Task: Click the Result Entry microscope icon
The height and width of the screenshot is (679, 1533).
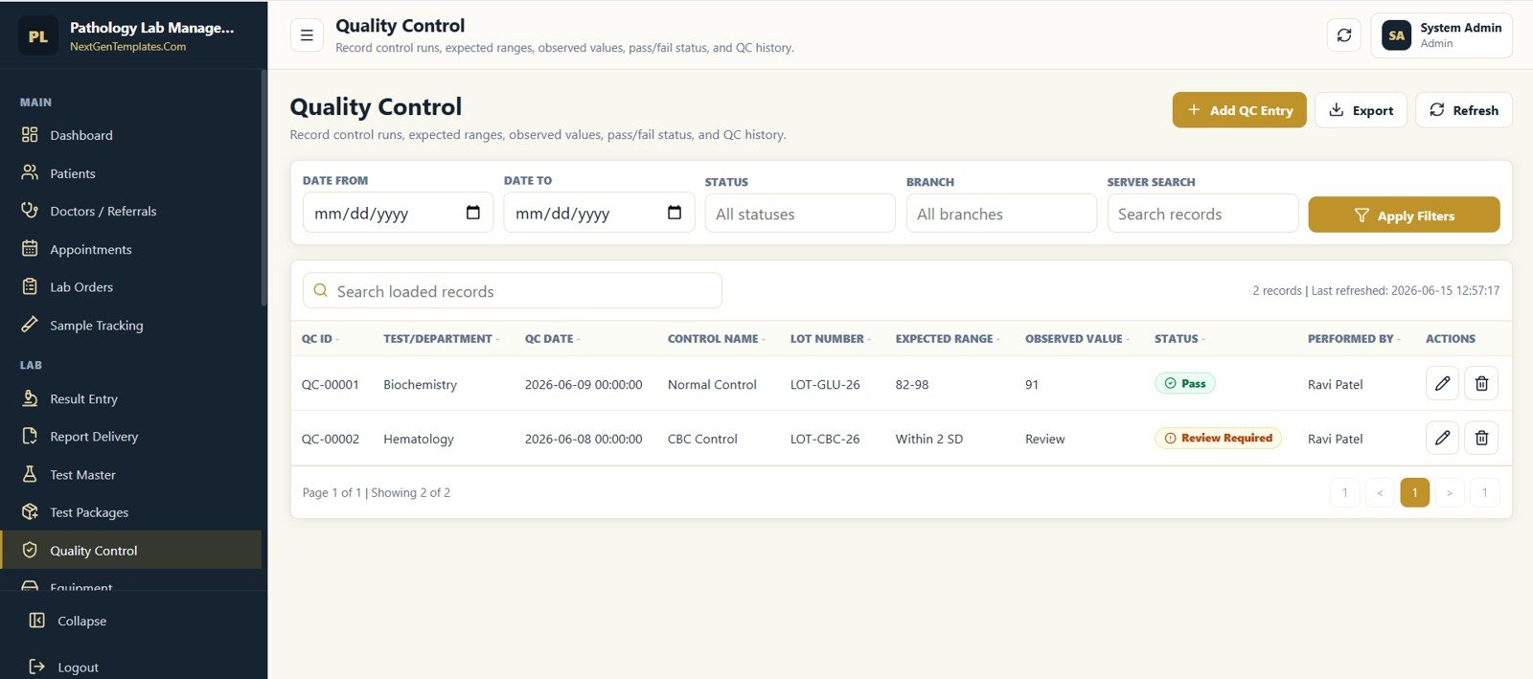Action: pos(30,398)
